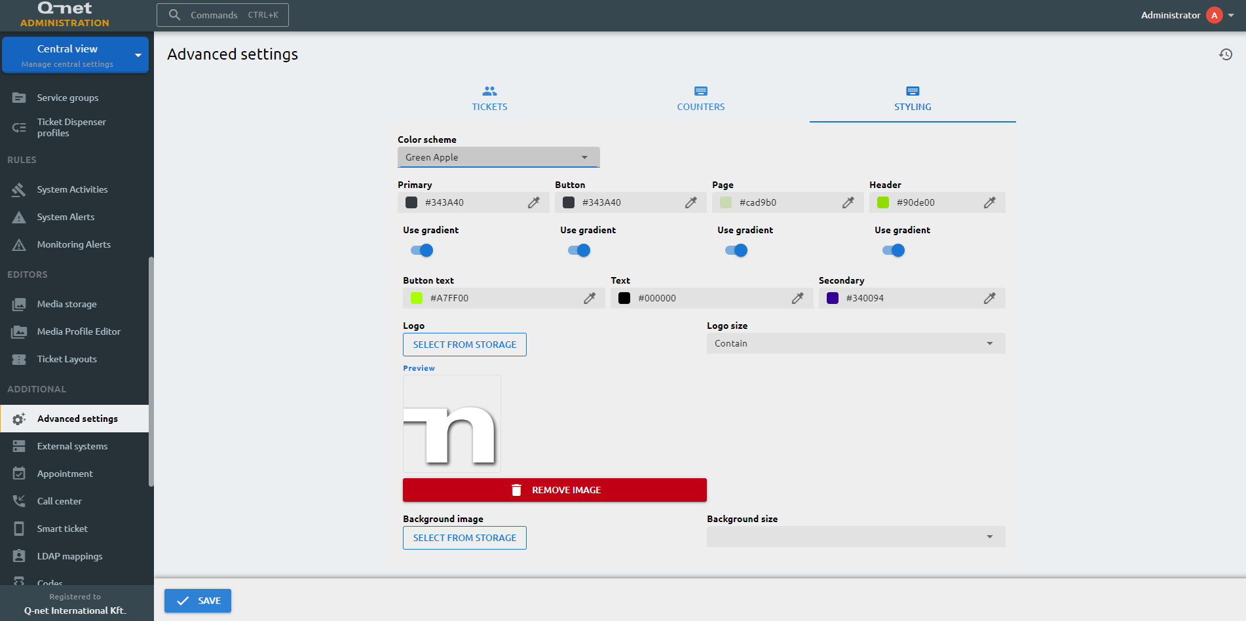Open Service groups menu item

pos(75,98)
